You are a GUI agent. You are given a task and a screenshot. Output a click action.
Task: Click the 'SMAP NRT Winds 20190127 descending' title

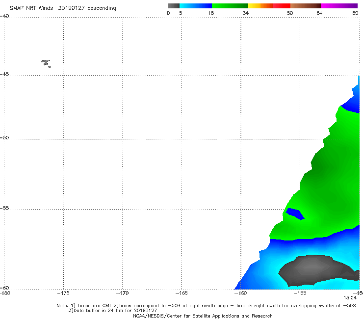[63, 8]
